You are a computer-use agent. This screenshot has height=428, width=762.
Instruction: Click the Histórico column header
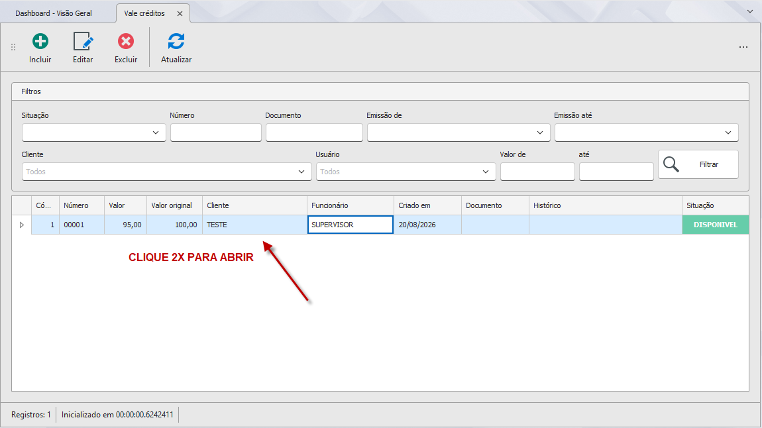point(606,205)
